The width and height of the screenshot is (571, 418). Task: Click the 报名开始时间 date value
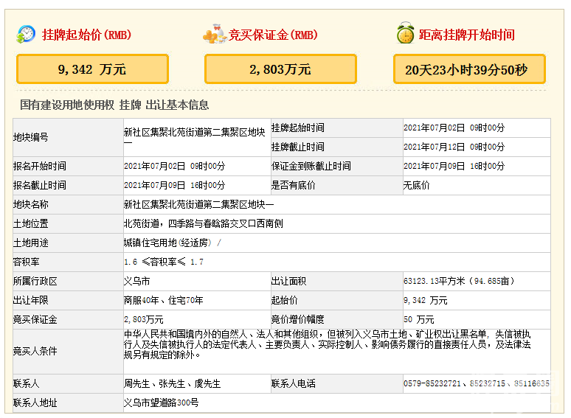[x=174, y=166]
